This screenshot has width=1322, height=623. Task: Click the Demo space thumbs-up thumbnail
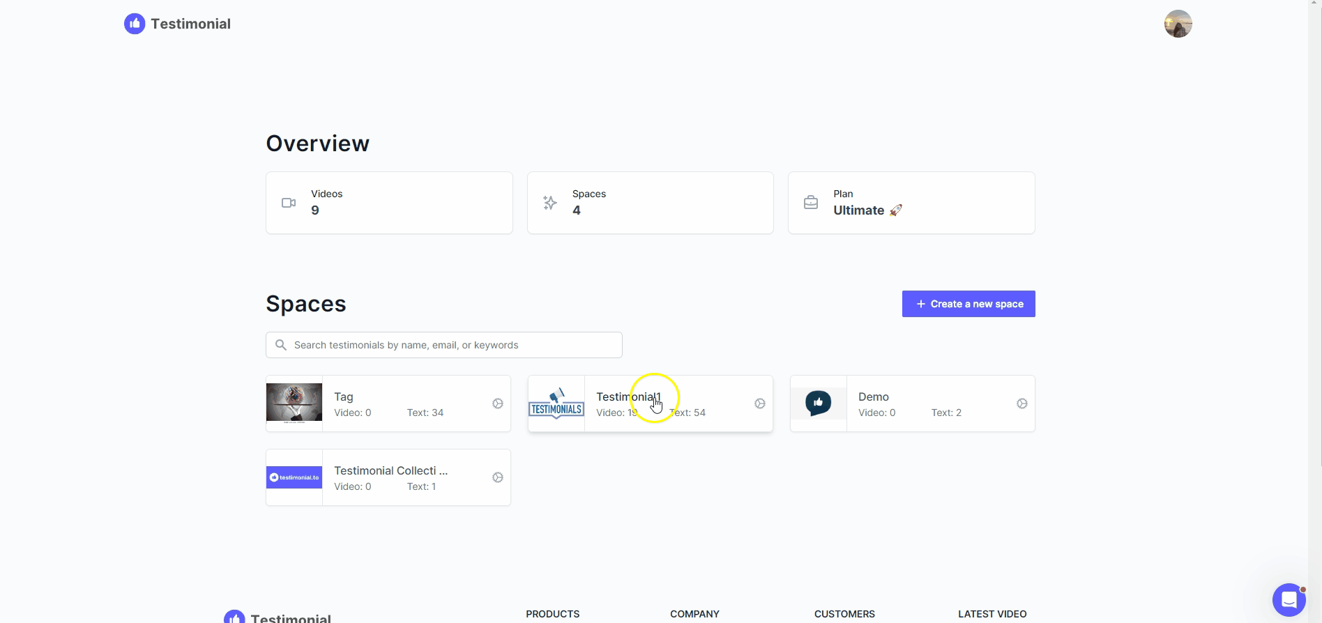click(819, 403)
